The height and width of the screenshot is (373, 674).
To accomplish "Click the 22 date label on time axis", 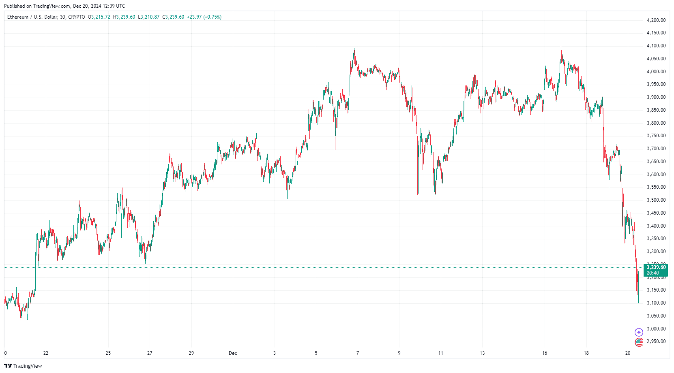I will (46, 353).
